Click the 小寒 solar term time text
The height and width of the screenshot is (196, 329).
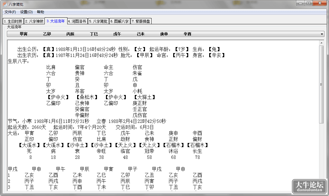pos(56,121)
